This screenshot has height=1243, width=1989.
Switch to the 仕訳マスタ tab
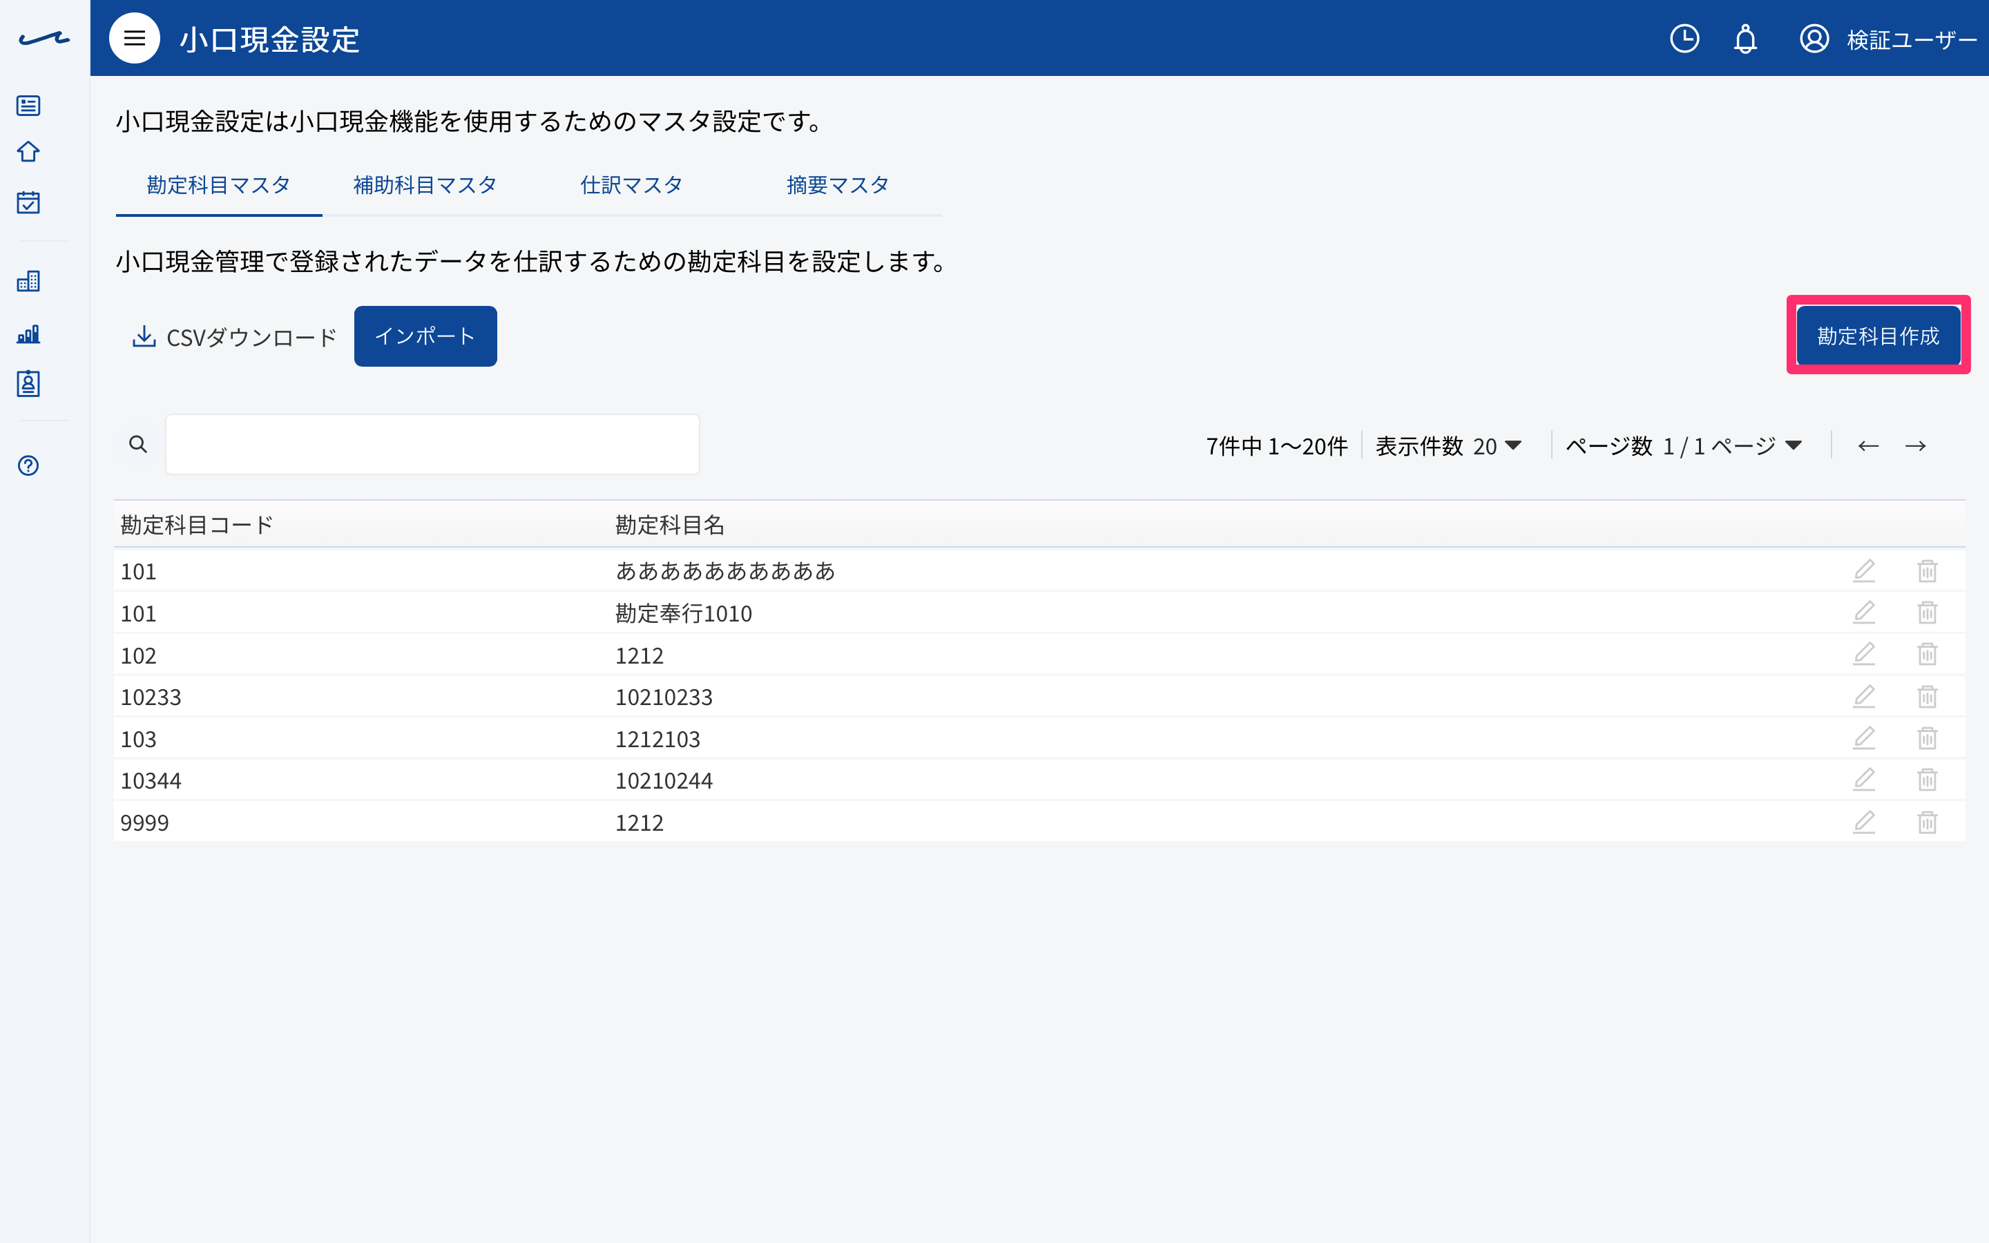(x=631, y=185)
